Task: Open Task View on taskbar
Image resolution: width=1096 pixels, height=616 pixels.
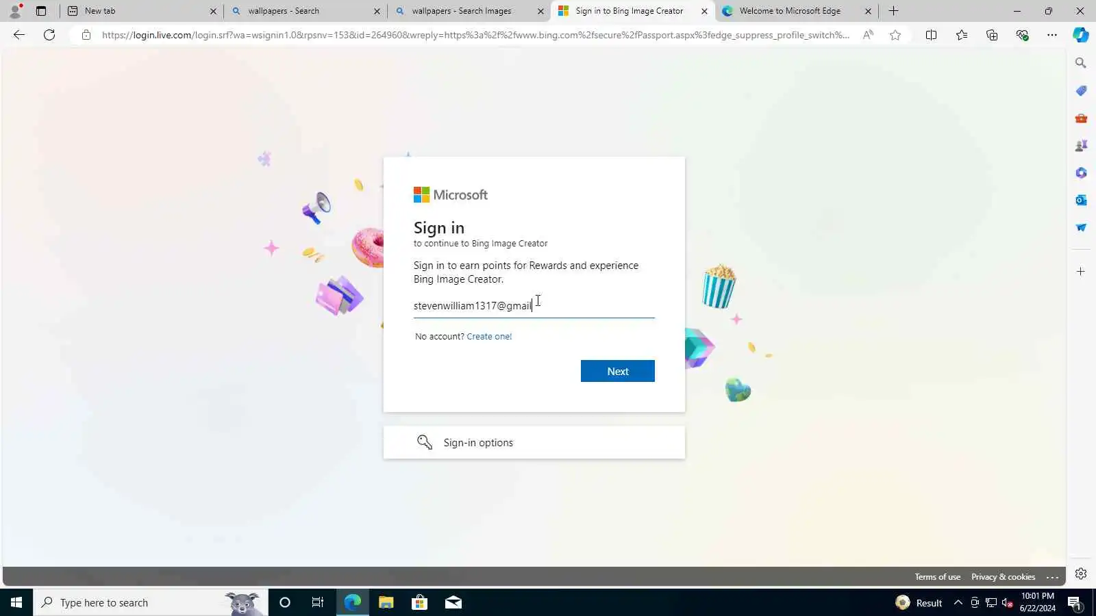Action: [x=318, y=602]
